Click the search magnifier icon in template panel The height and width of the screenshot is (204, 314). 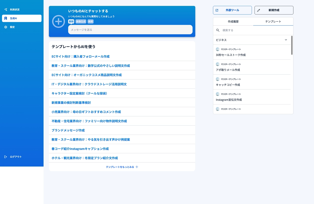(x=218, y=30)
